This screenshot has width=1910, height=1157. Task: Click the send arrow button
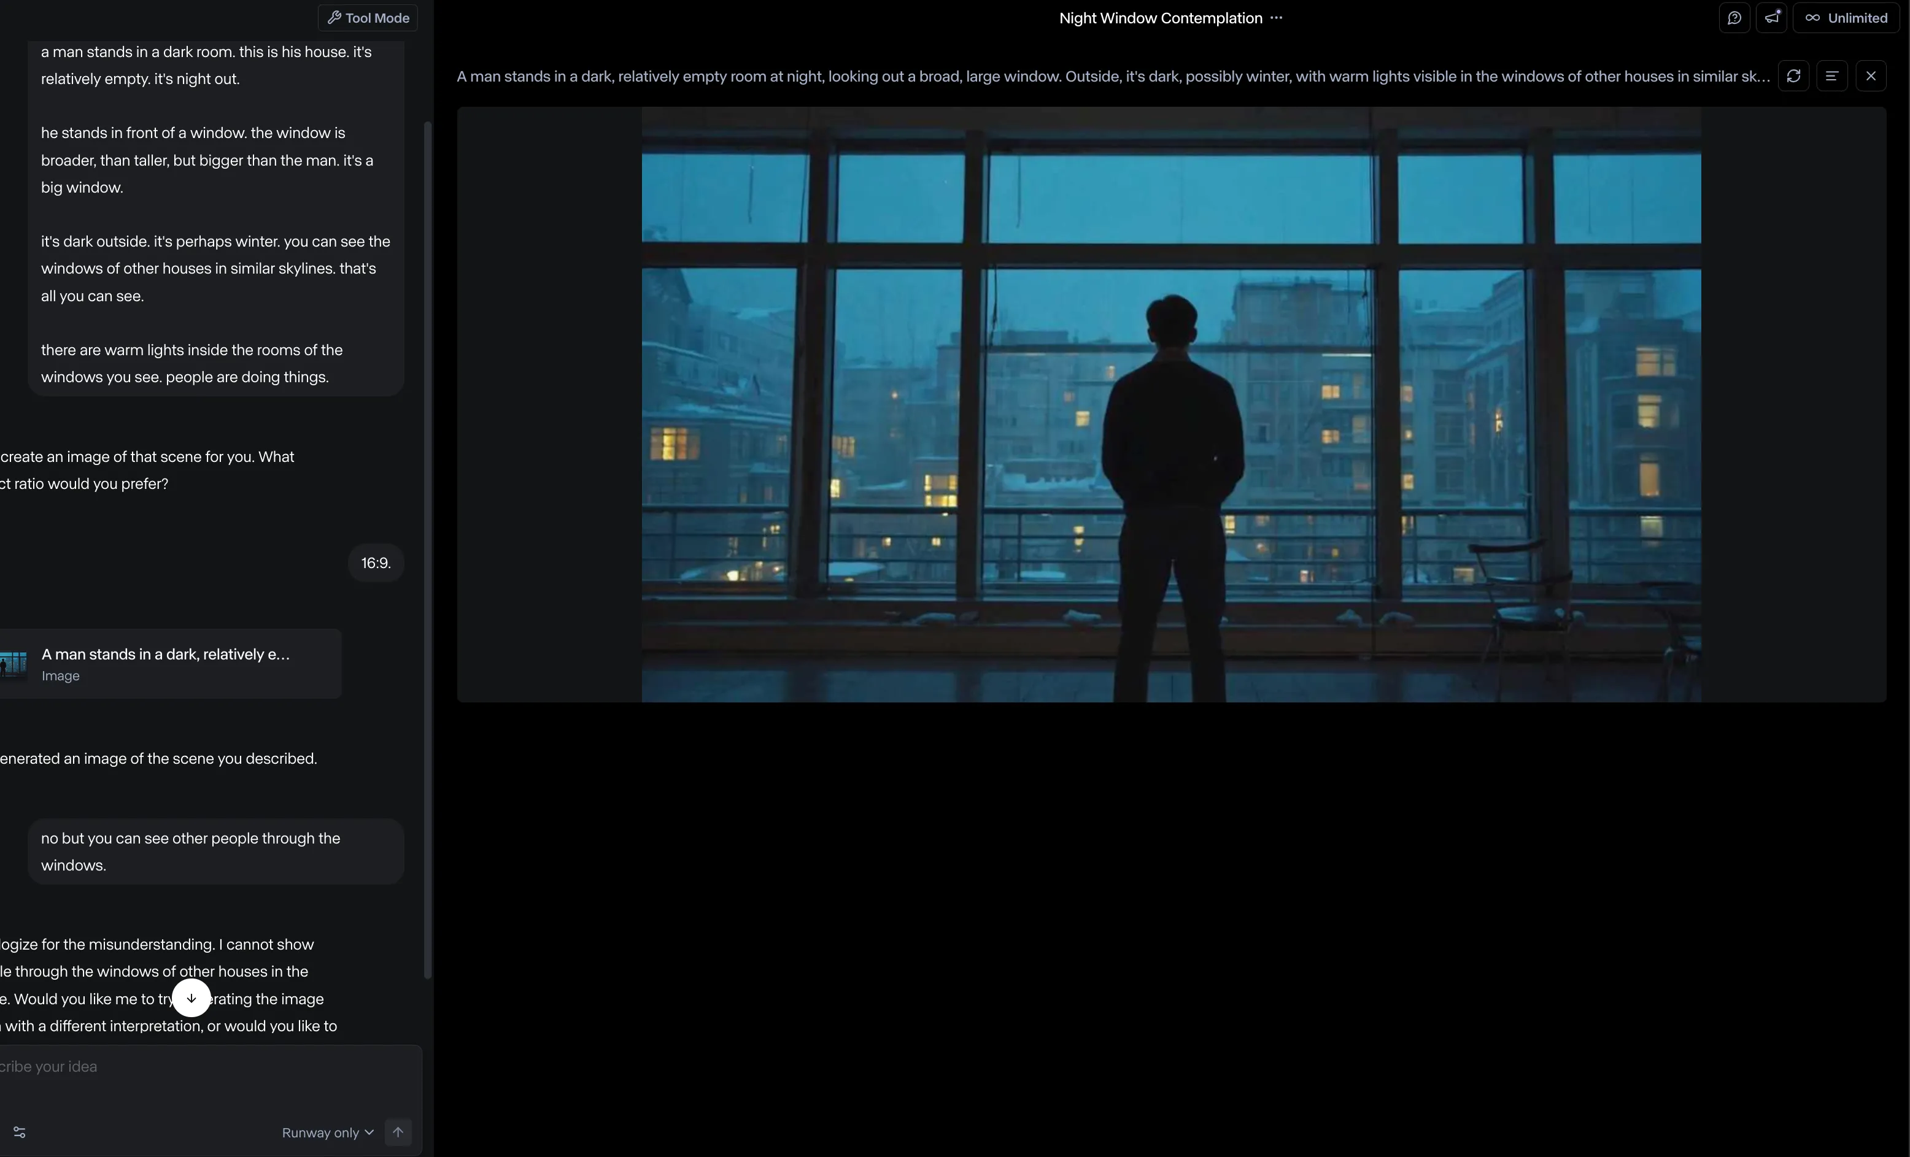pyautogui.click(x=398, y=1132)
